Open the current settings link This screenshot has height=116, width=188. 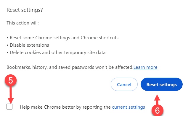pos(128,107)
